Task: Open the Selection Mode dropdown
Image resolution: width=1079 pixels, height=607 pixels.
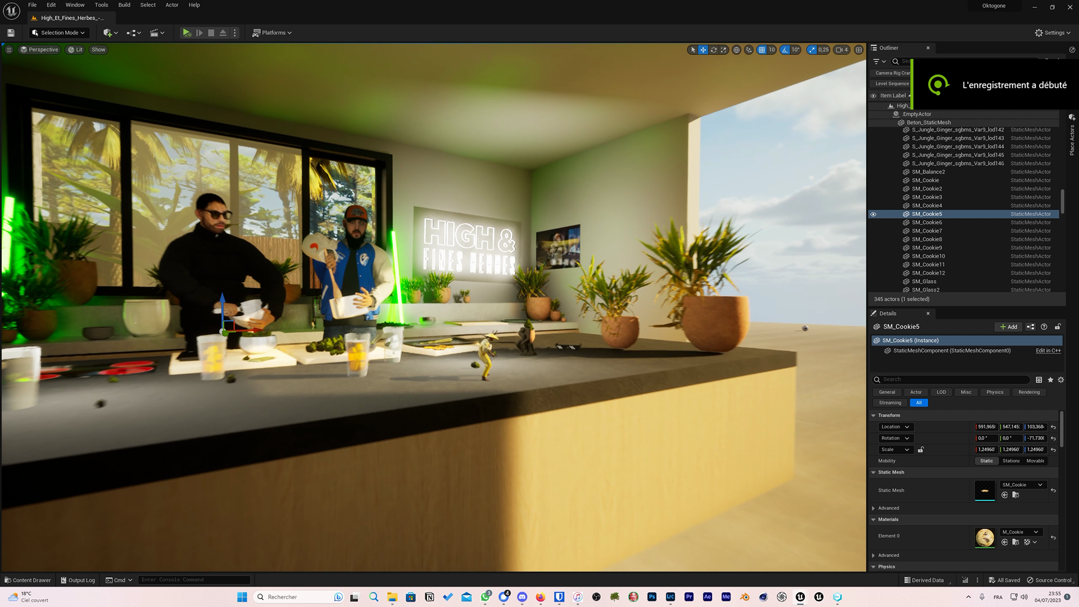Action: click(58, 33)
